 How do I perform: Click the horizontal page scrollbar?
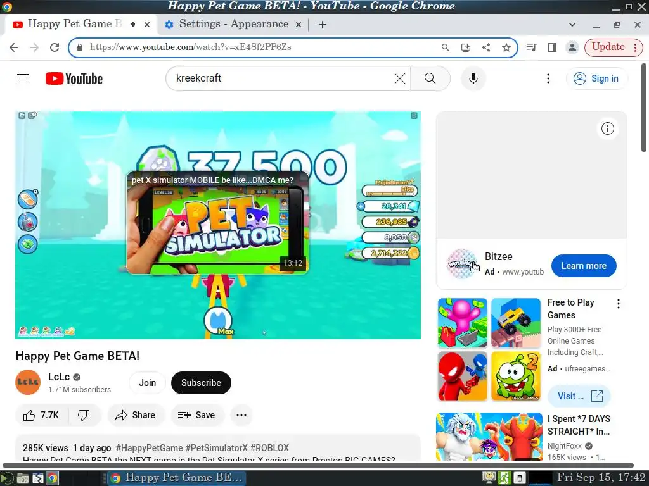(318, 465)
